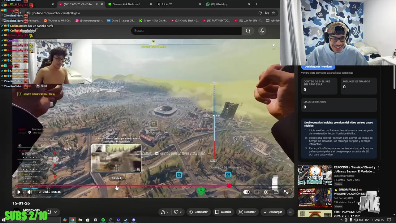Close the 15-01-26 YouTube tab
Screen dimensions: 396x223
pos(102,4)
